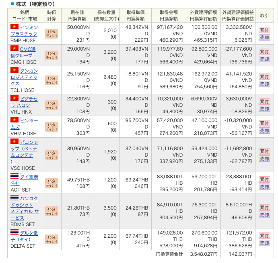This screenshot has height=263, width=278.
Task: Click the 時価 計算 column header
Action: 51,15
